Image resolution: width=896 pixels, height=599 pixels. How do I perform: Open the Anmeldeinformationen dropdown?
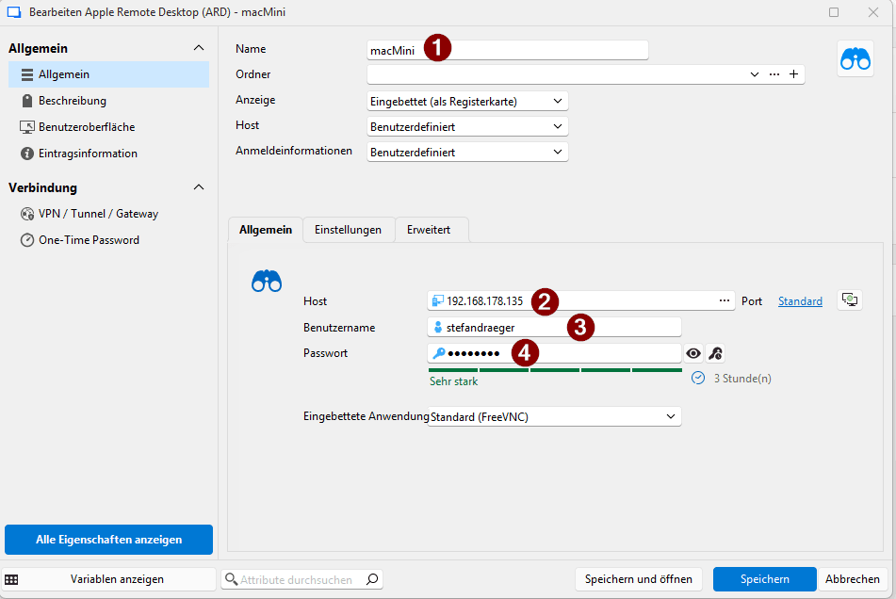pos(467,152)
